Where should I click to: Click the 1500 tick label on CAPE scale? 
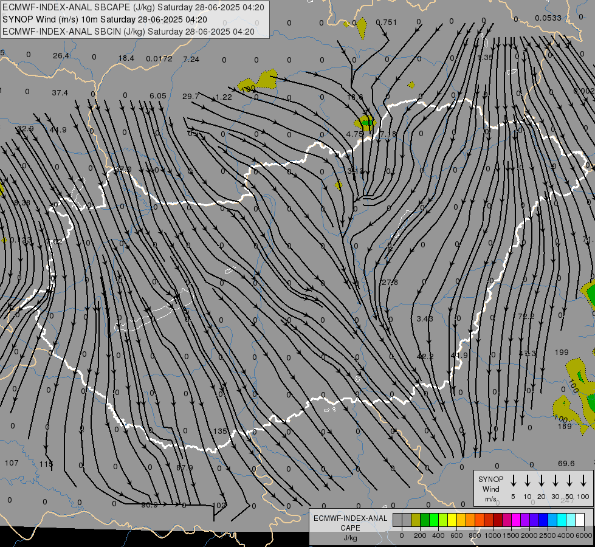pyautogui.click(x=511, y=535)
